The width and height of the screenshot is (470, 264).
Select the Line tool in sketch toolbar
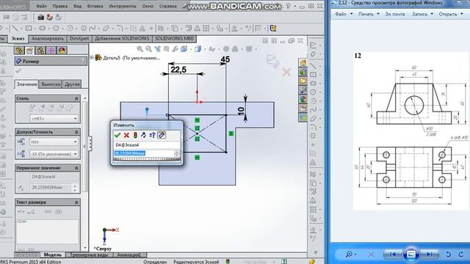(15, 29)
